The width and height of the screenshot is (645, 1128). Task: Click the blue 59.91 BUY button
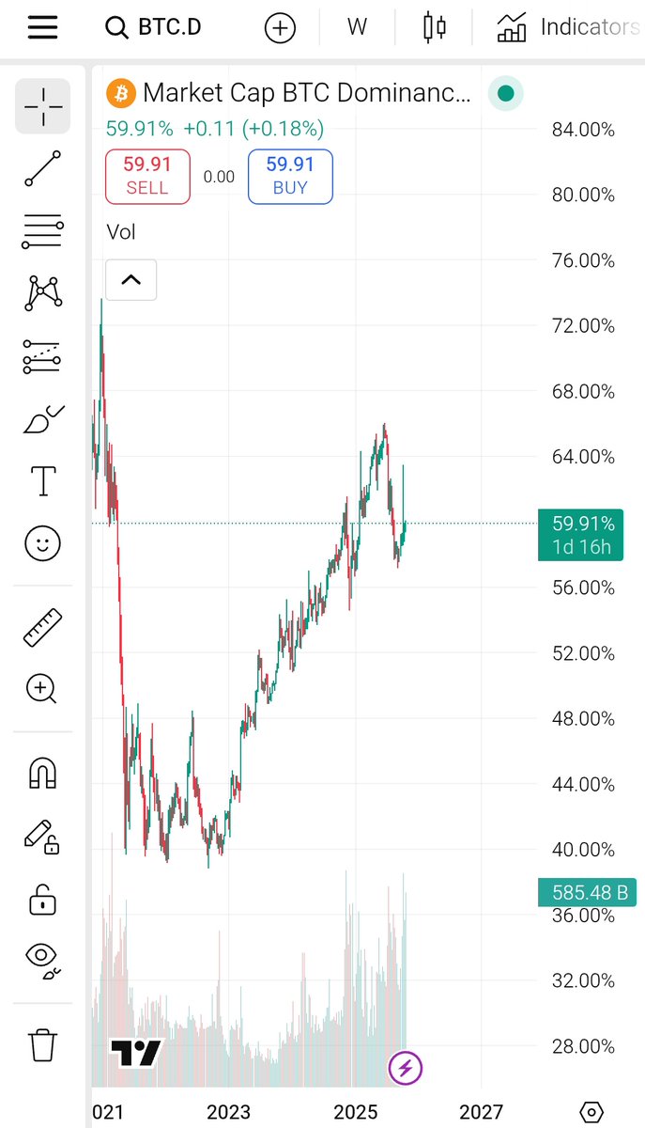tap(290, 176)
